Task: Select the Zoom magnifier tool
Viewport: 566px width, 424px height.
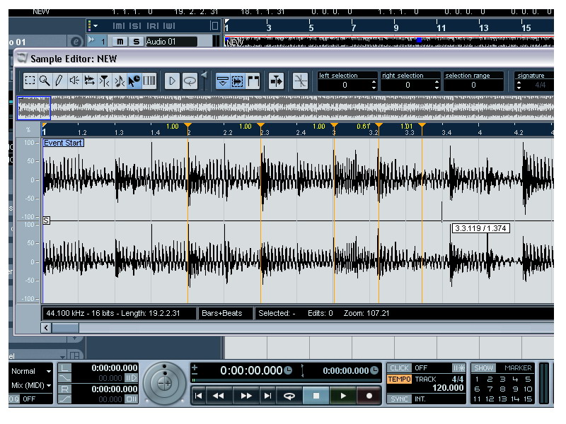Action: [x=45, y=81]
